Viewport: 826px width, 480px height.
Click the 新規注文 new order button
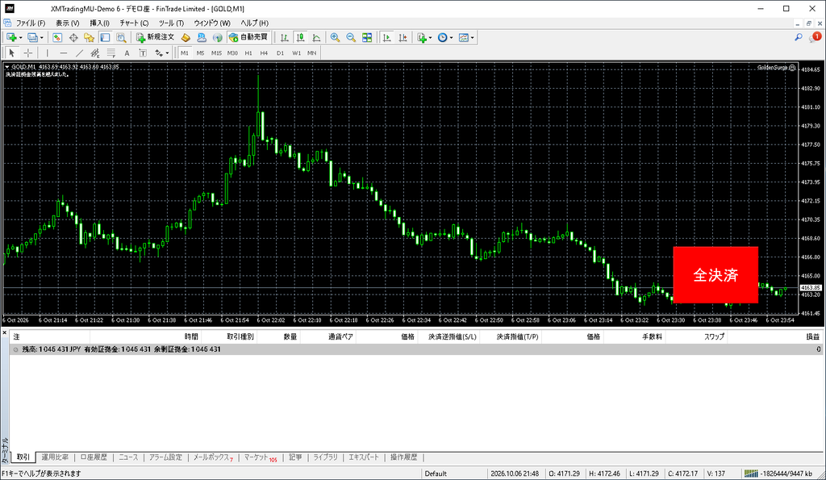pyautogui.click(x=156, y=37)
